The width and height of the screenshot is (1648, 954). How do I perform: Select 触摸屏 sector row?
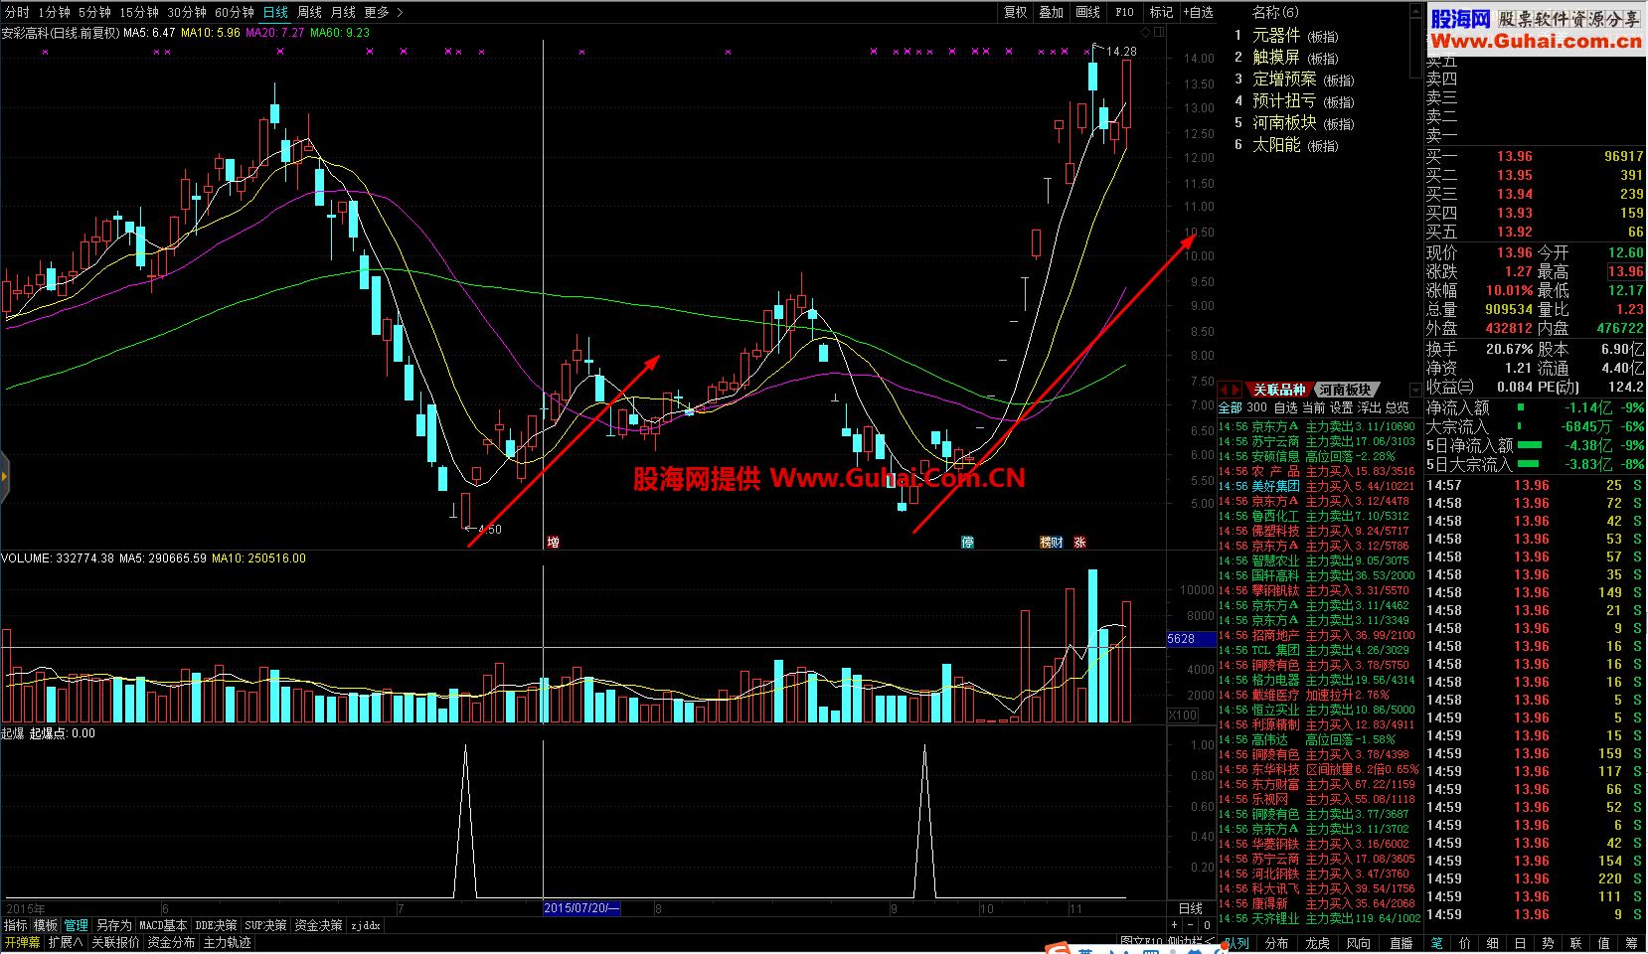[x=1288, y=58]
